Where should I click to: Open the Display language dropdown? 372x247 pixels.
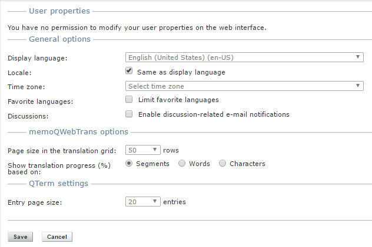click(x=244, y=57)
